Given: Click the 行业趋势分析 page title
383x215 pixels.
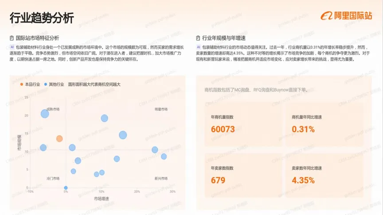Looking at the screenshot, I should 42,18.
